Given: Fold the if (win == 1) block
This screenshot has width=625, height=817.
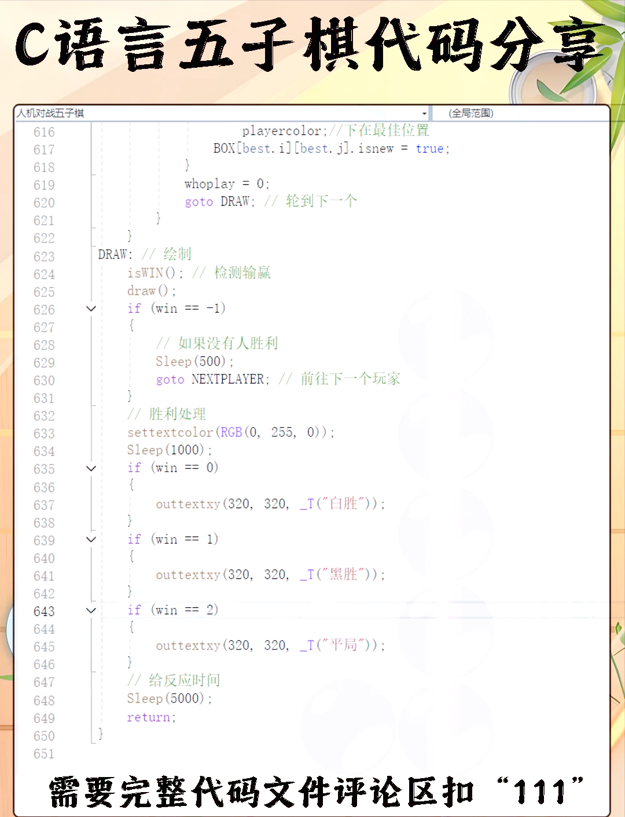Looking at the screenshot, I should click(91, 539).
